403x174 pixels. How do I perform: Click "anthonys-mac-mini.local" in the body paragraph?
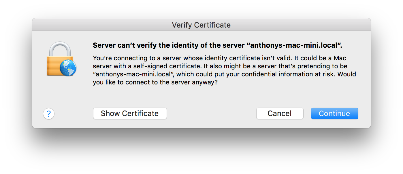pos(134,74)
